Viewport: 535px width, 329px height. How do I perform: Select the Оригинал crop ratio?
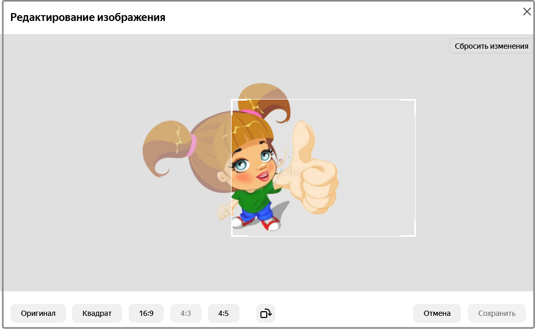click(38, 313)
